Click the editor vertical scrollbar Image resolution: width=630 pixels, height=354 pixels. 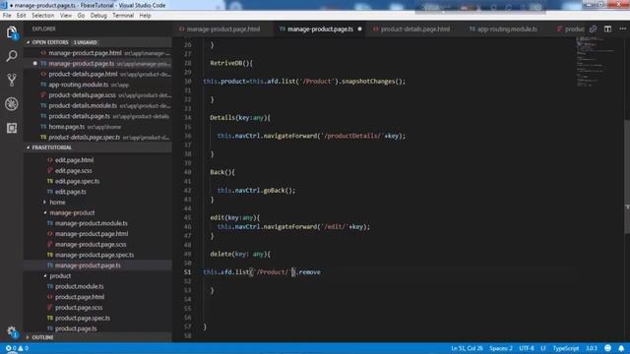click(x=627, y=177)
